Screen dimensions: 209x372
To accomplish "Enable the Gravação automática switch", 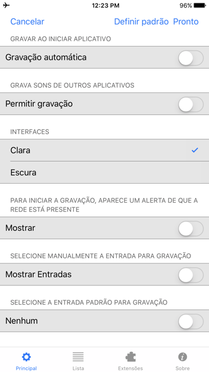I will point(191,58).
